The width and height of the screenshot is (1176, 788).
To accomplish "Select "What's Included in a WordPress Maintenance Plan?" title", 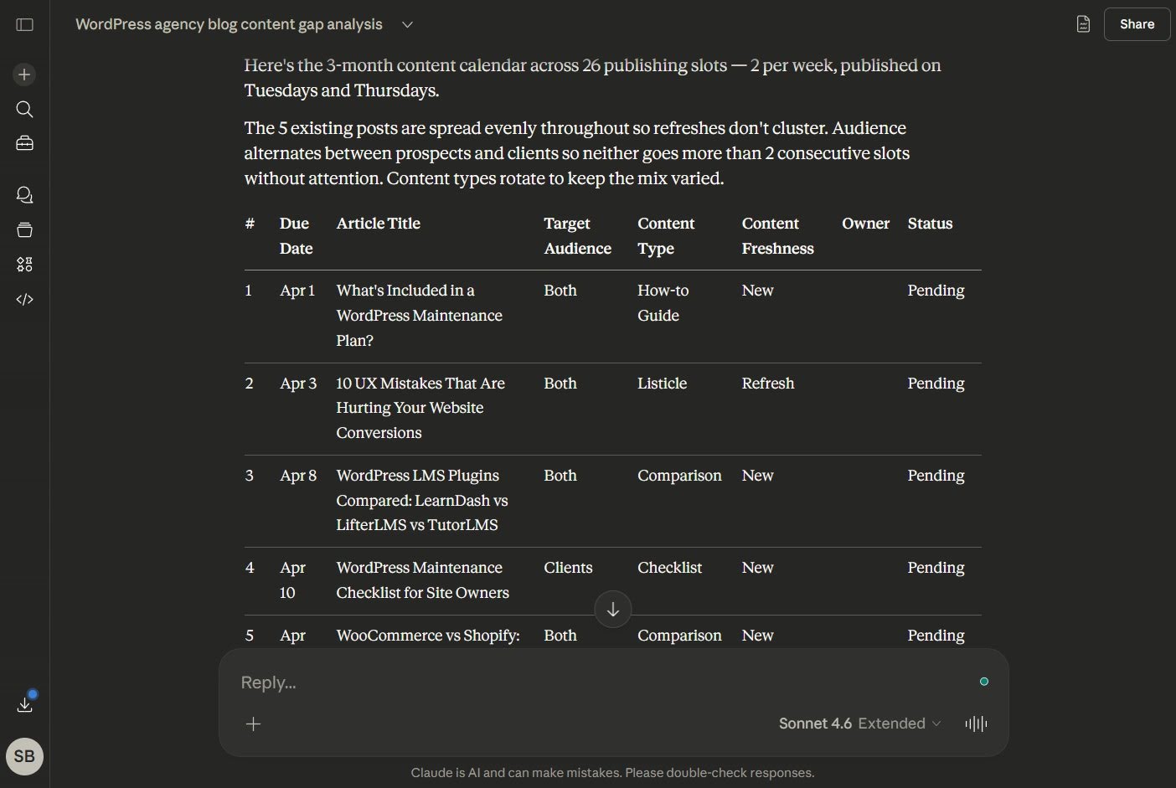I will click(x=419, y=316).
